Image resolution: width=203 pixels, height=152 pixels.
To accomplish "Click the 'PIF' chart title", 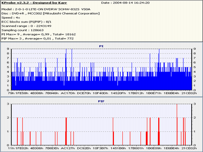I will 101,101.
